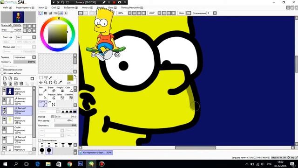Select the Pressure tool
The image size is (298, 168).
point(52,97)
